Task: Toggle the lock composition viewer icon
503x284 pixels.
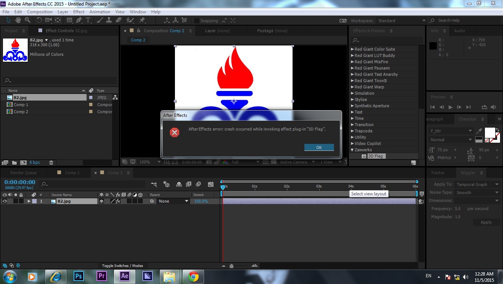Action: [139, 31]
